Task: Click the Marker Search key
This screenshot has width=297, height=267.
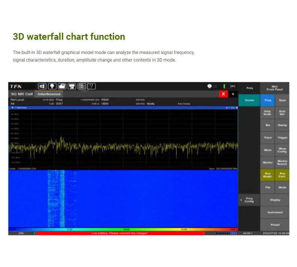Action: (x=282, y=162)
